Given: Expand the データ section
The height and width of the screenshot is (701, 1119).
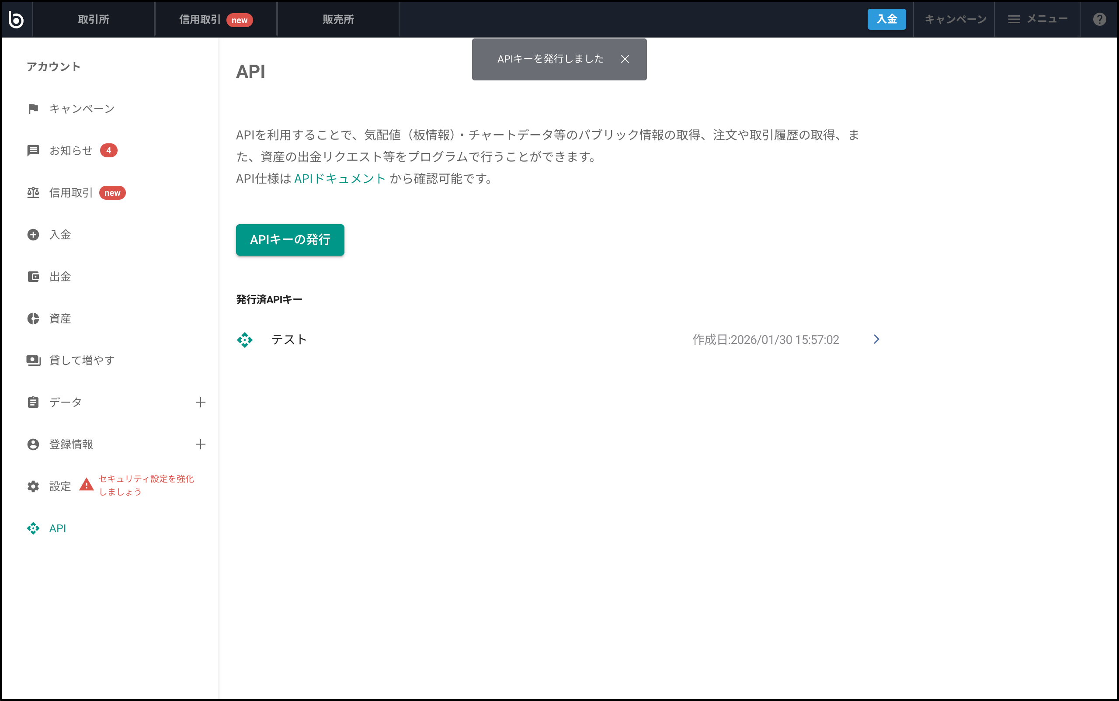Looking at the screenshot, I should point(200,402).
